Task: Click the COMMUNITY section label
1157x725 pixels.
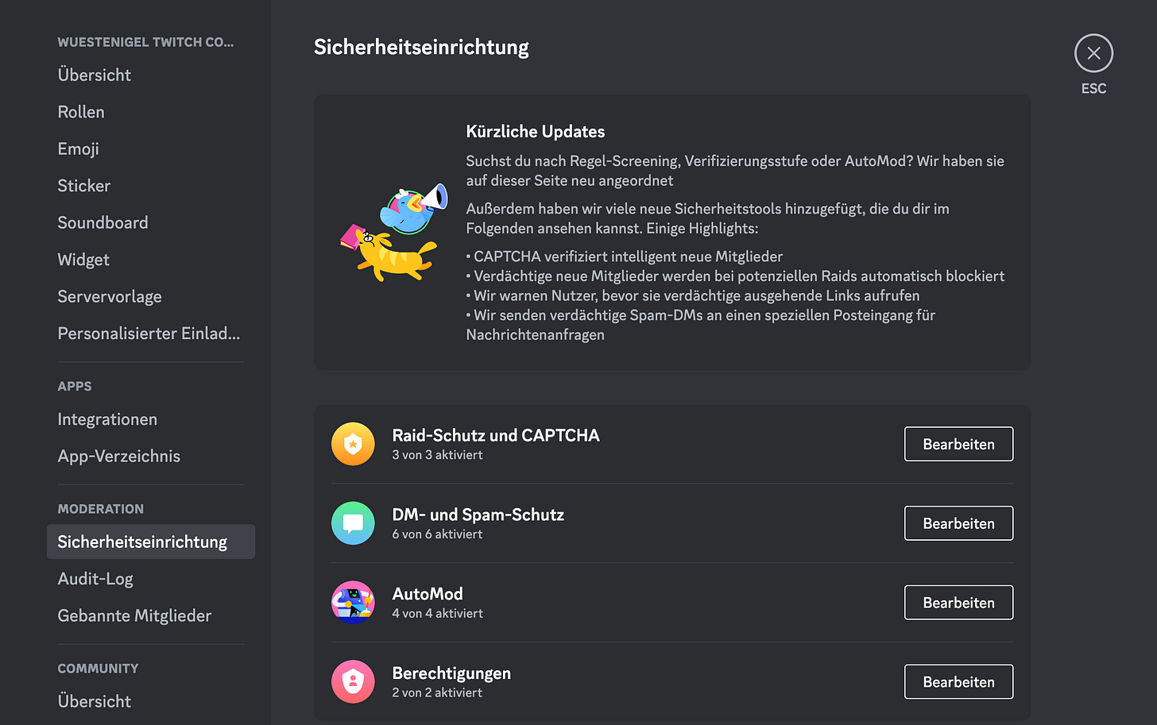Action: click(x=98, y=669)
